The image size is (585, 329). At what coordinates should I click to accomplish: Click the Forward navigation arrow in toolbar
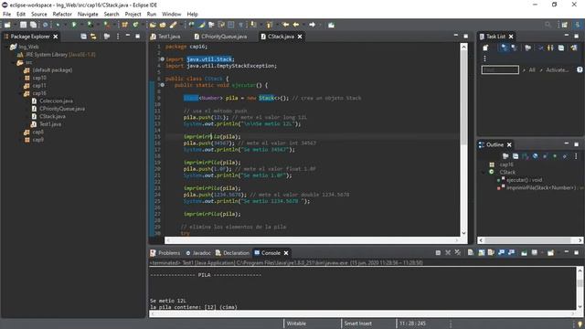pyautogui.click(x=312, y=25)
